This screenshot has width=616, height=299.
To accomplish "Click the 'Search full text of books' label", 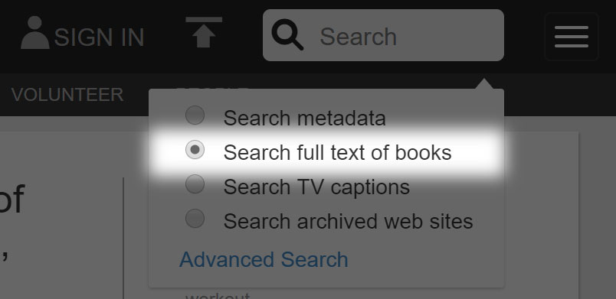I will tap(337, 152).
